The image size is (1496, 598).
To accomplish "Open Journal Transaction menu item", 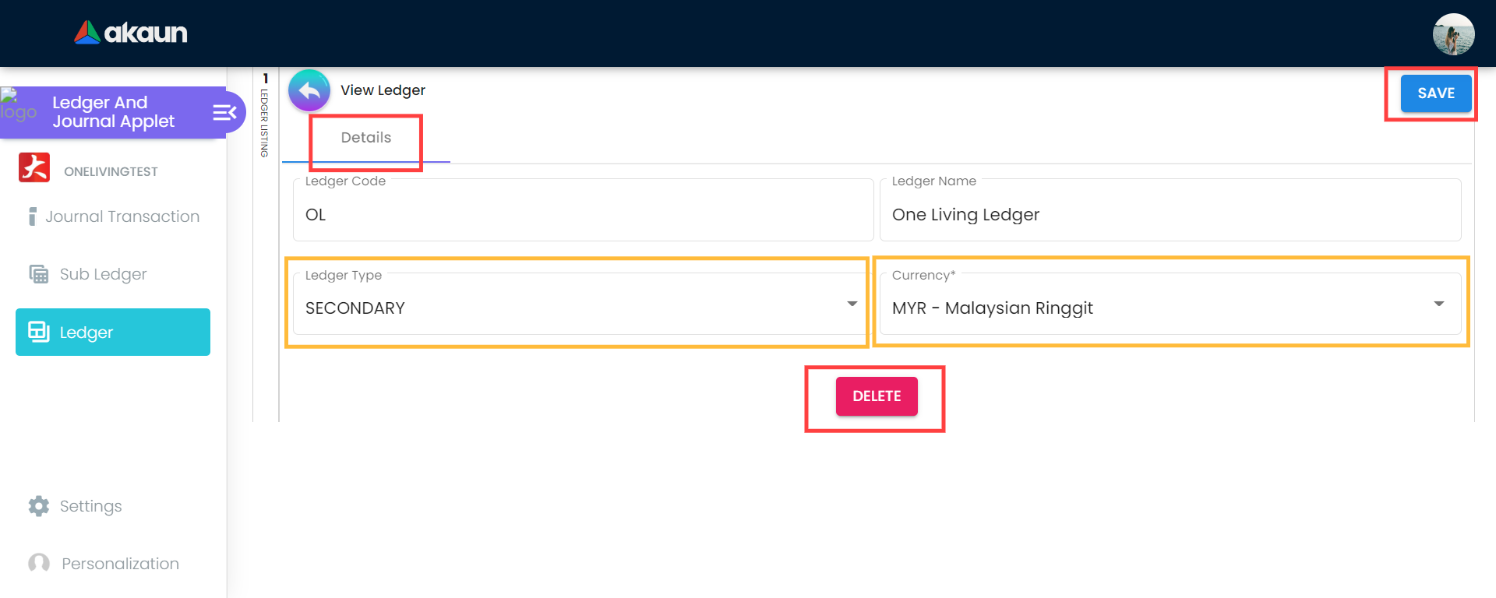I will click(x=122, y=216).
